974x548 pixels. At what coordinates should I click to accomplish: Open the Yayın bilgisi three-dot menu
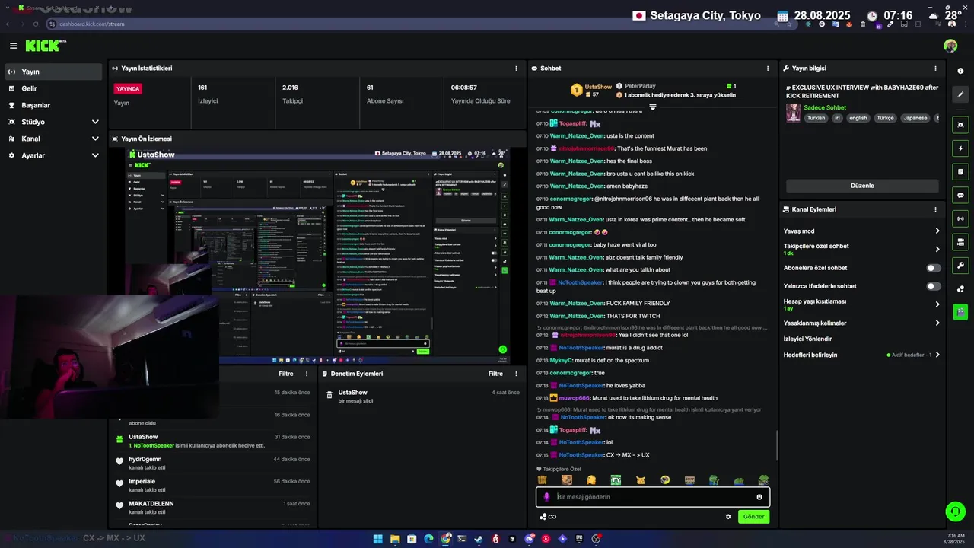point(936,68)
